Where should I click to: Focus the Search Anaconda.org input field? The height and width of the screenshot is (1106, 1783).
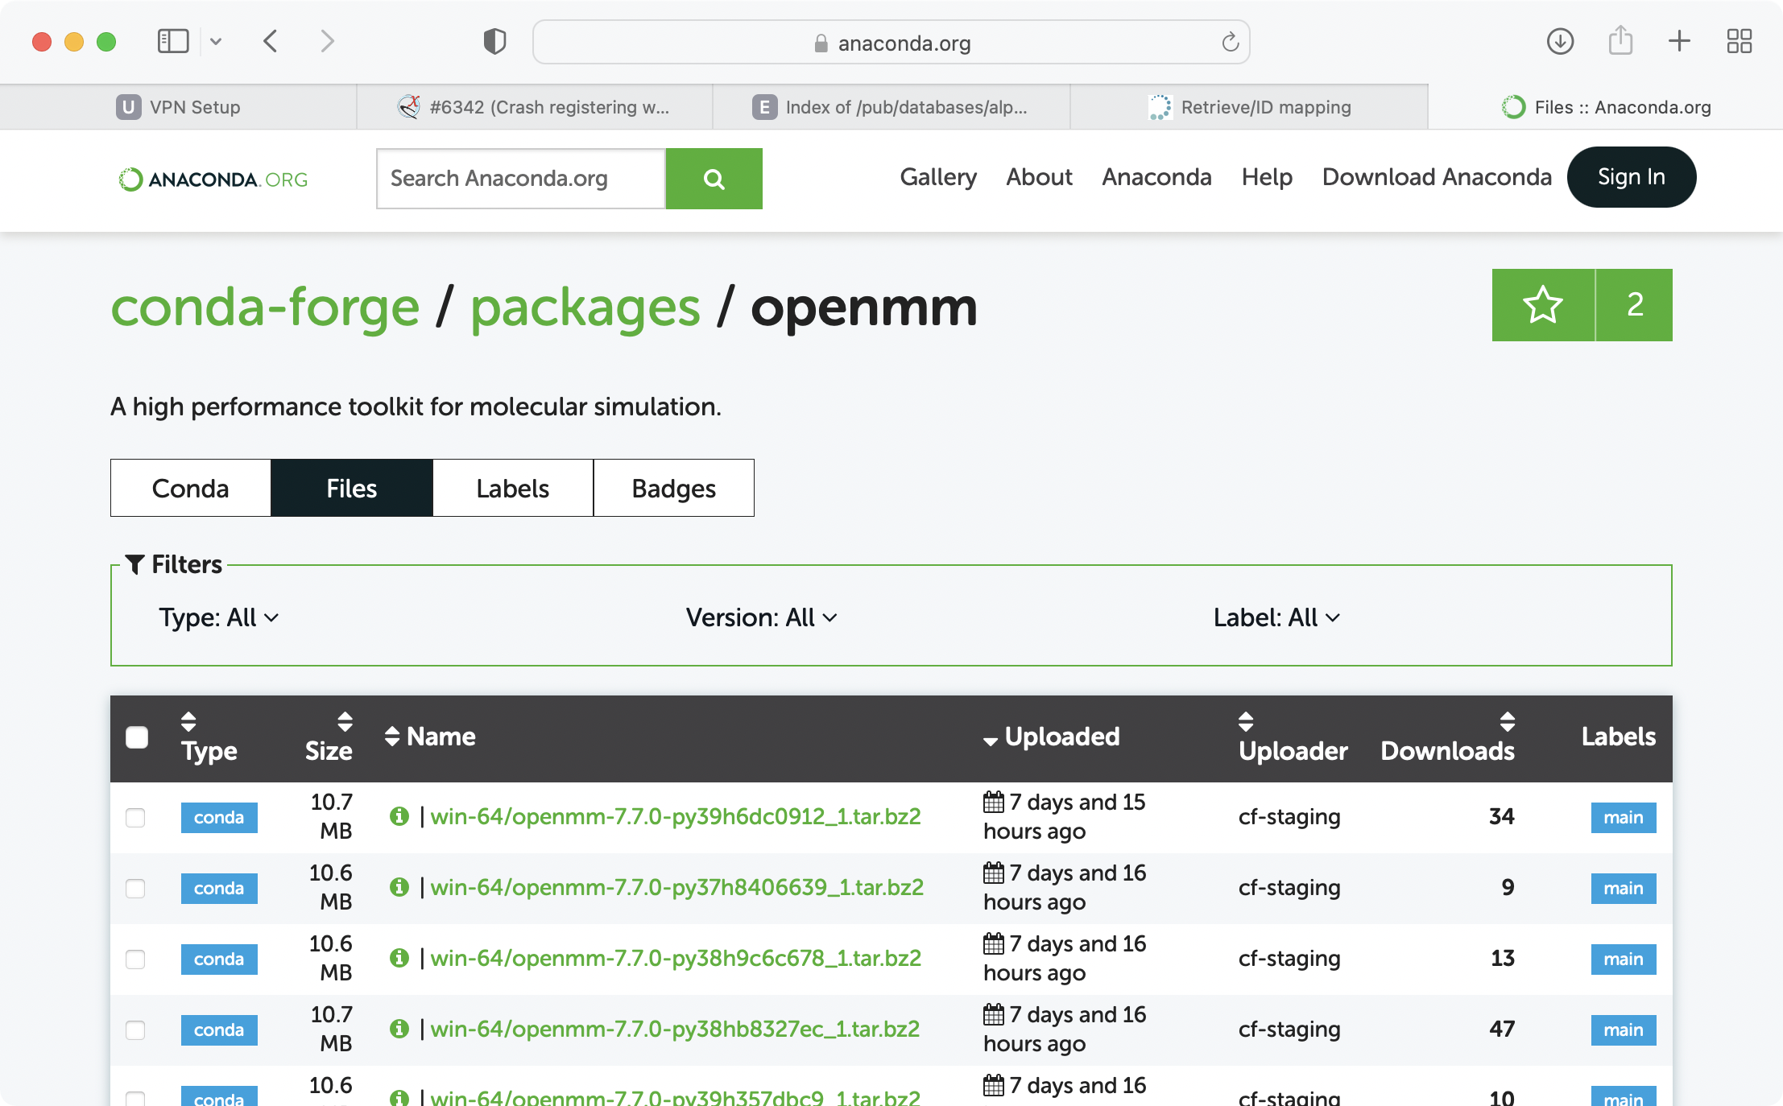(x=520, y=179)
